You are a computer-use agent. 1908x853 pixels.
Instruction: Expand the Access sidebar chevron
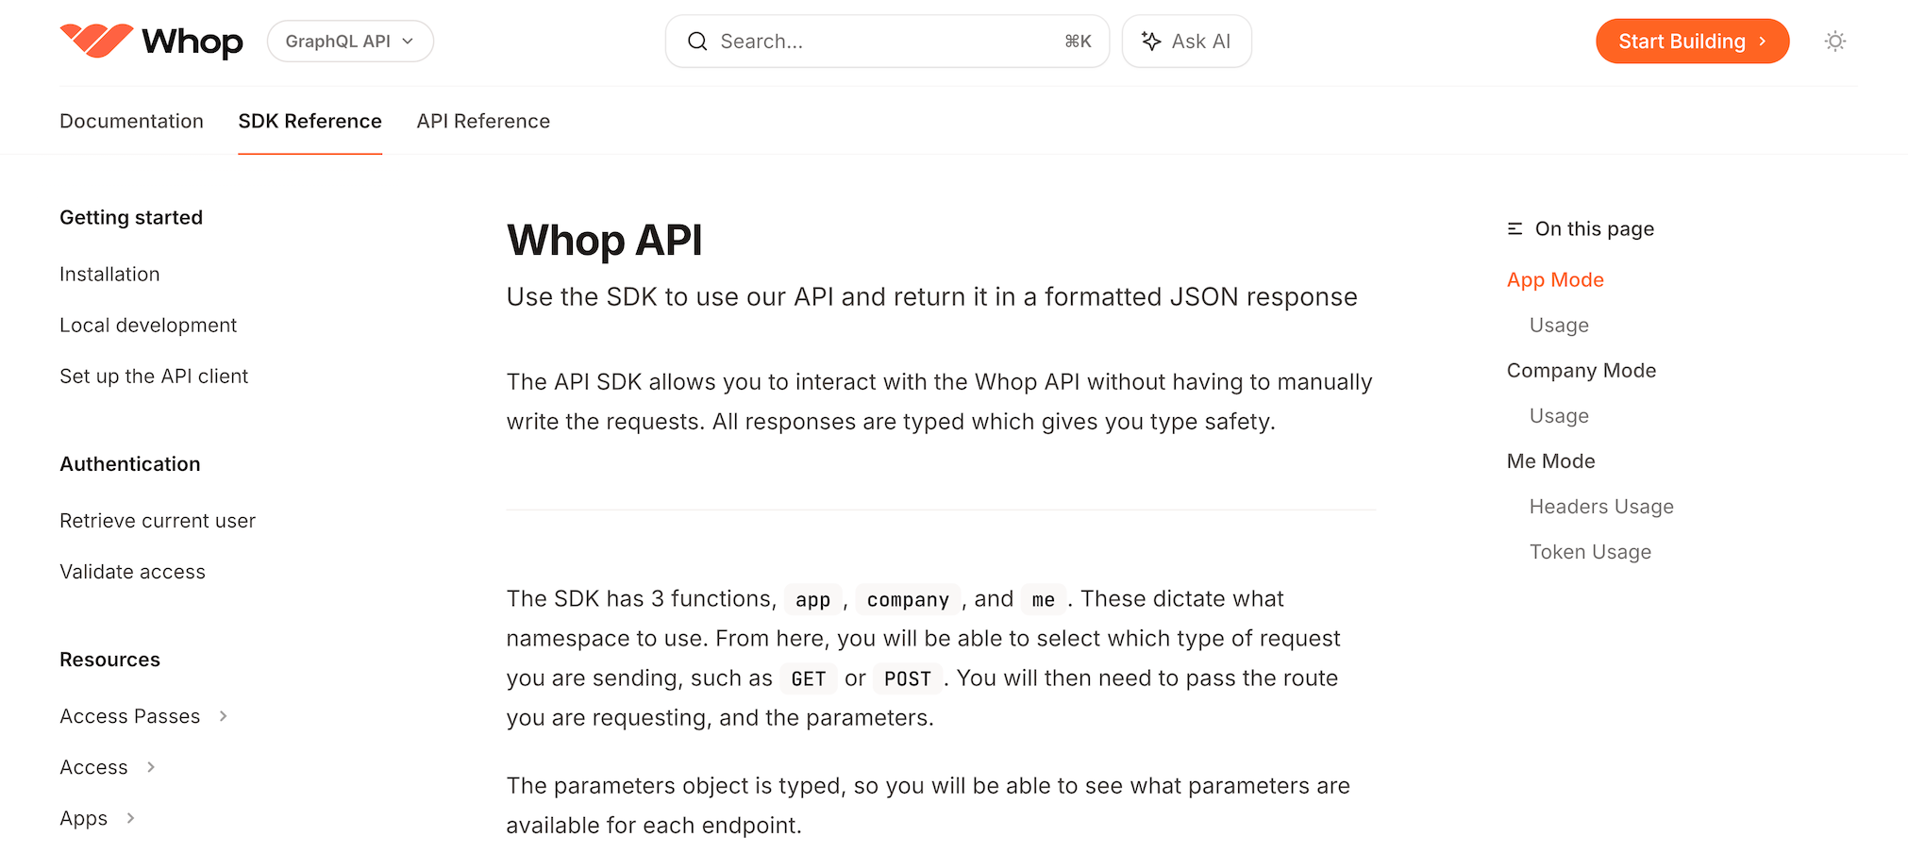pyautogui.click(x=151, y=767)
